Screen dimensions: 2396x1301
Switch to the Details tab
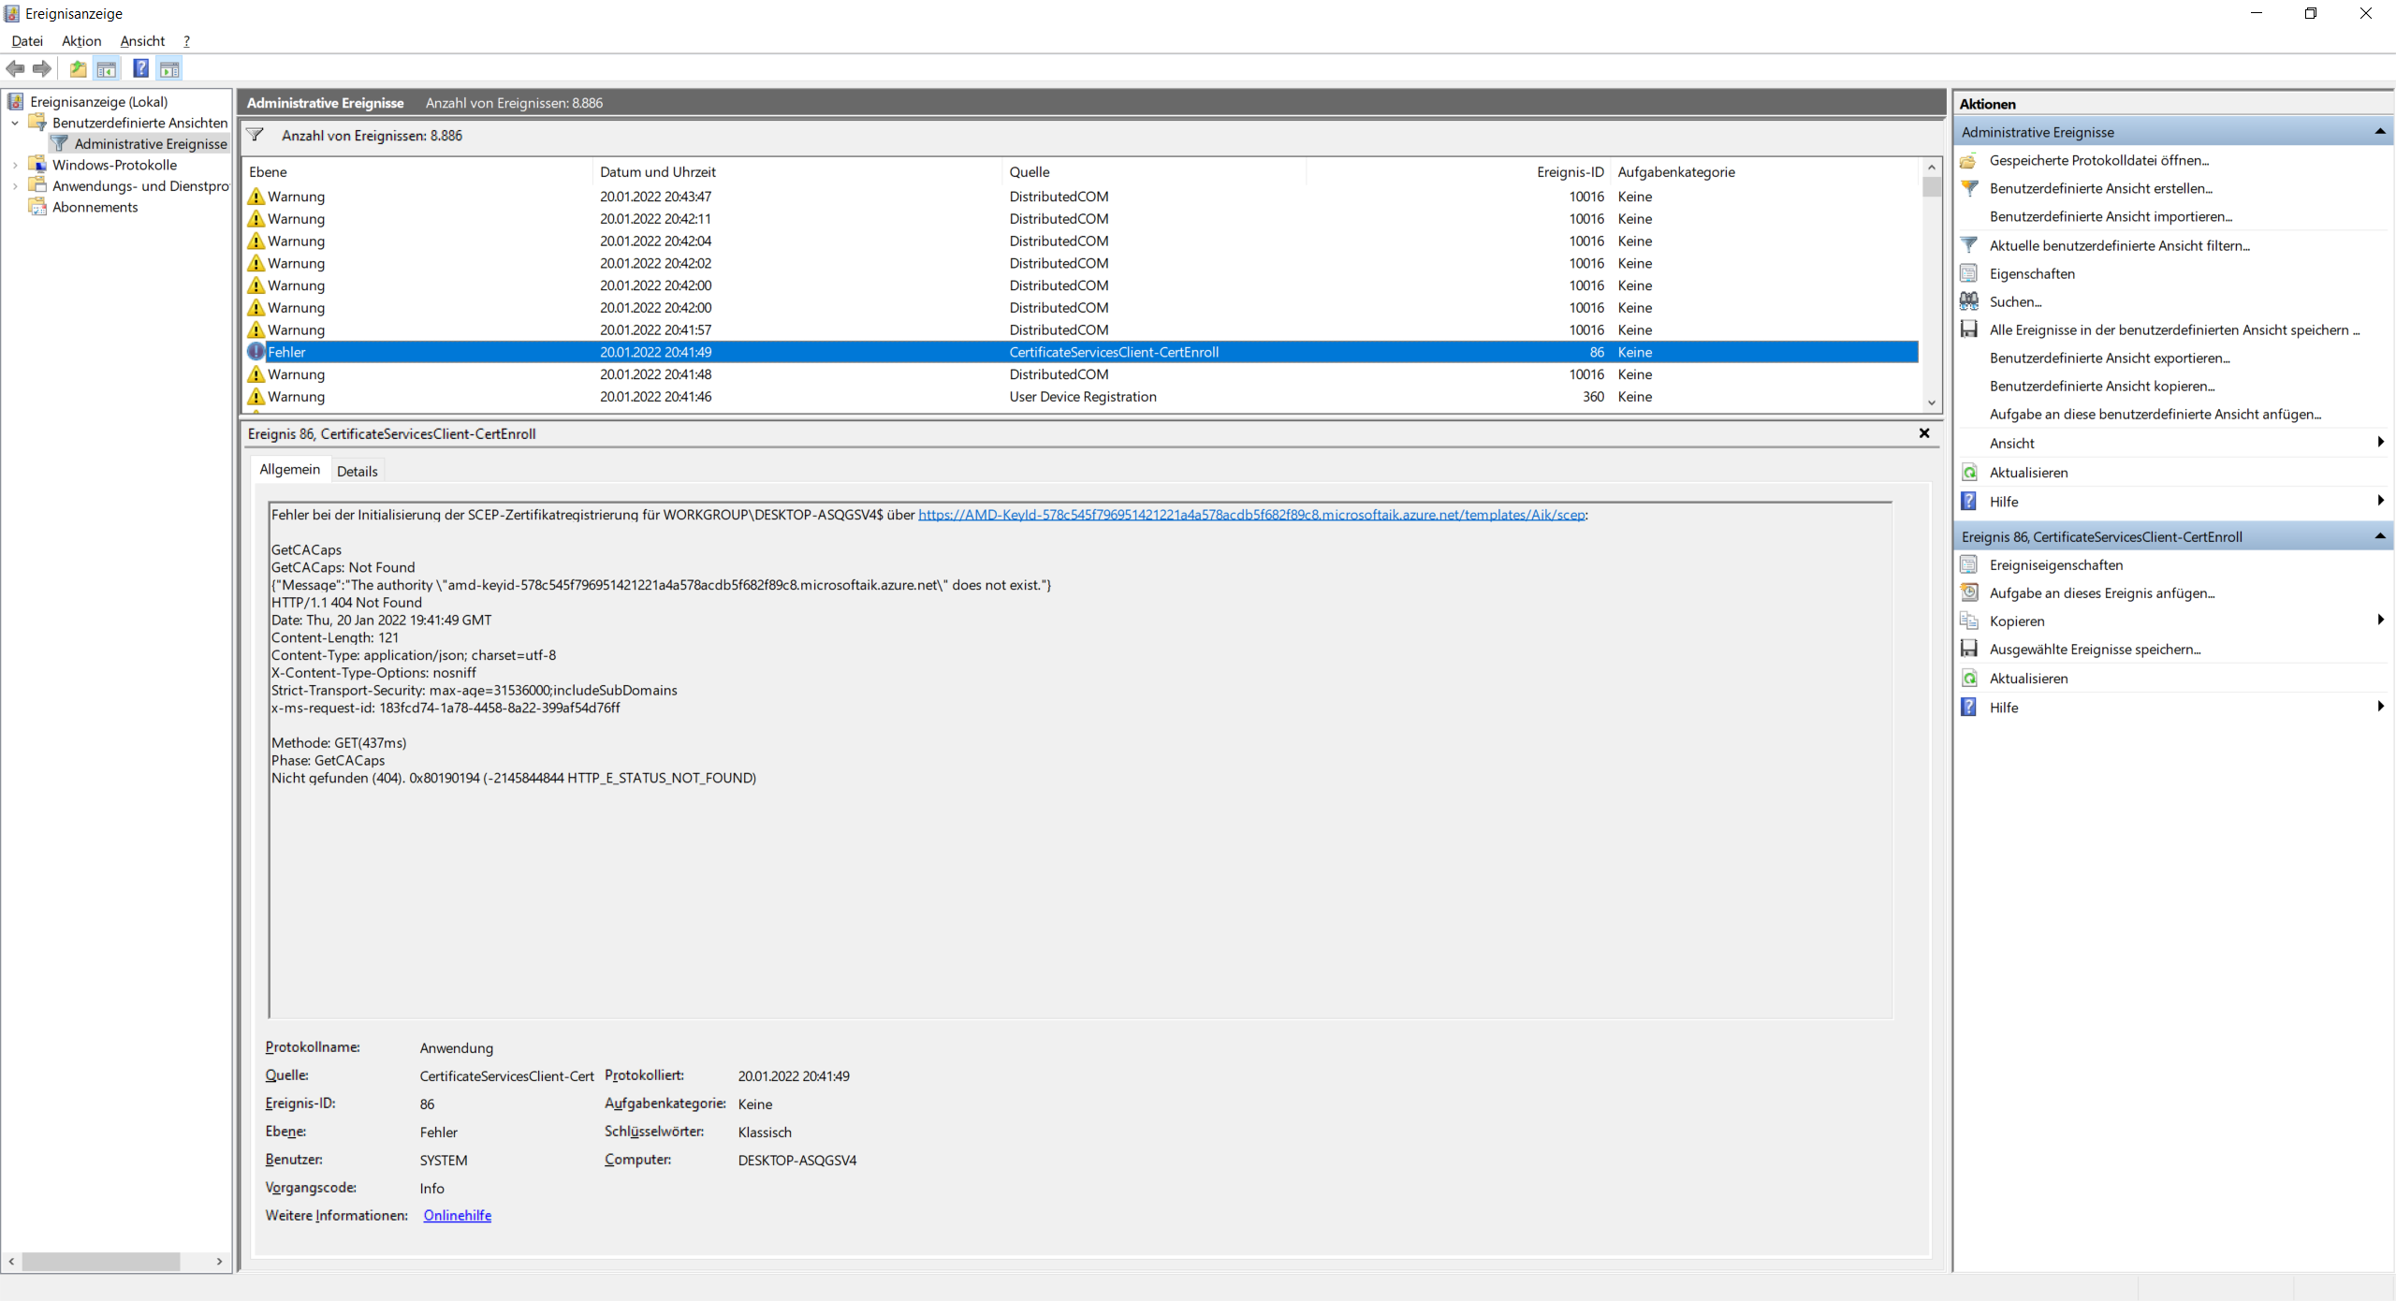pyautogui.click(x=357, y=471)
